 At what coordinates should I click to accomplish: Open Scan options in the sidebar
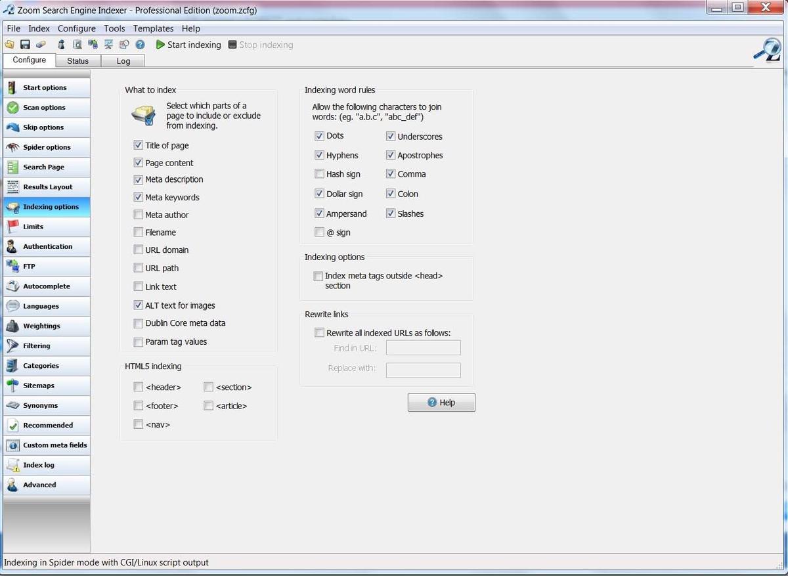tap(47, 108)
